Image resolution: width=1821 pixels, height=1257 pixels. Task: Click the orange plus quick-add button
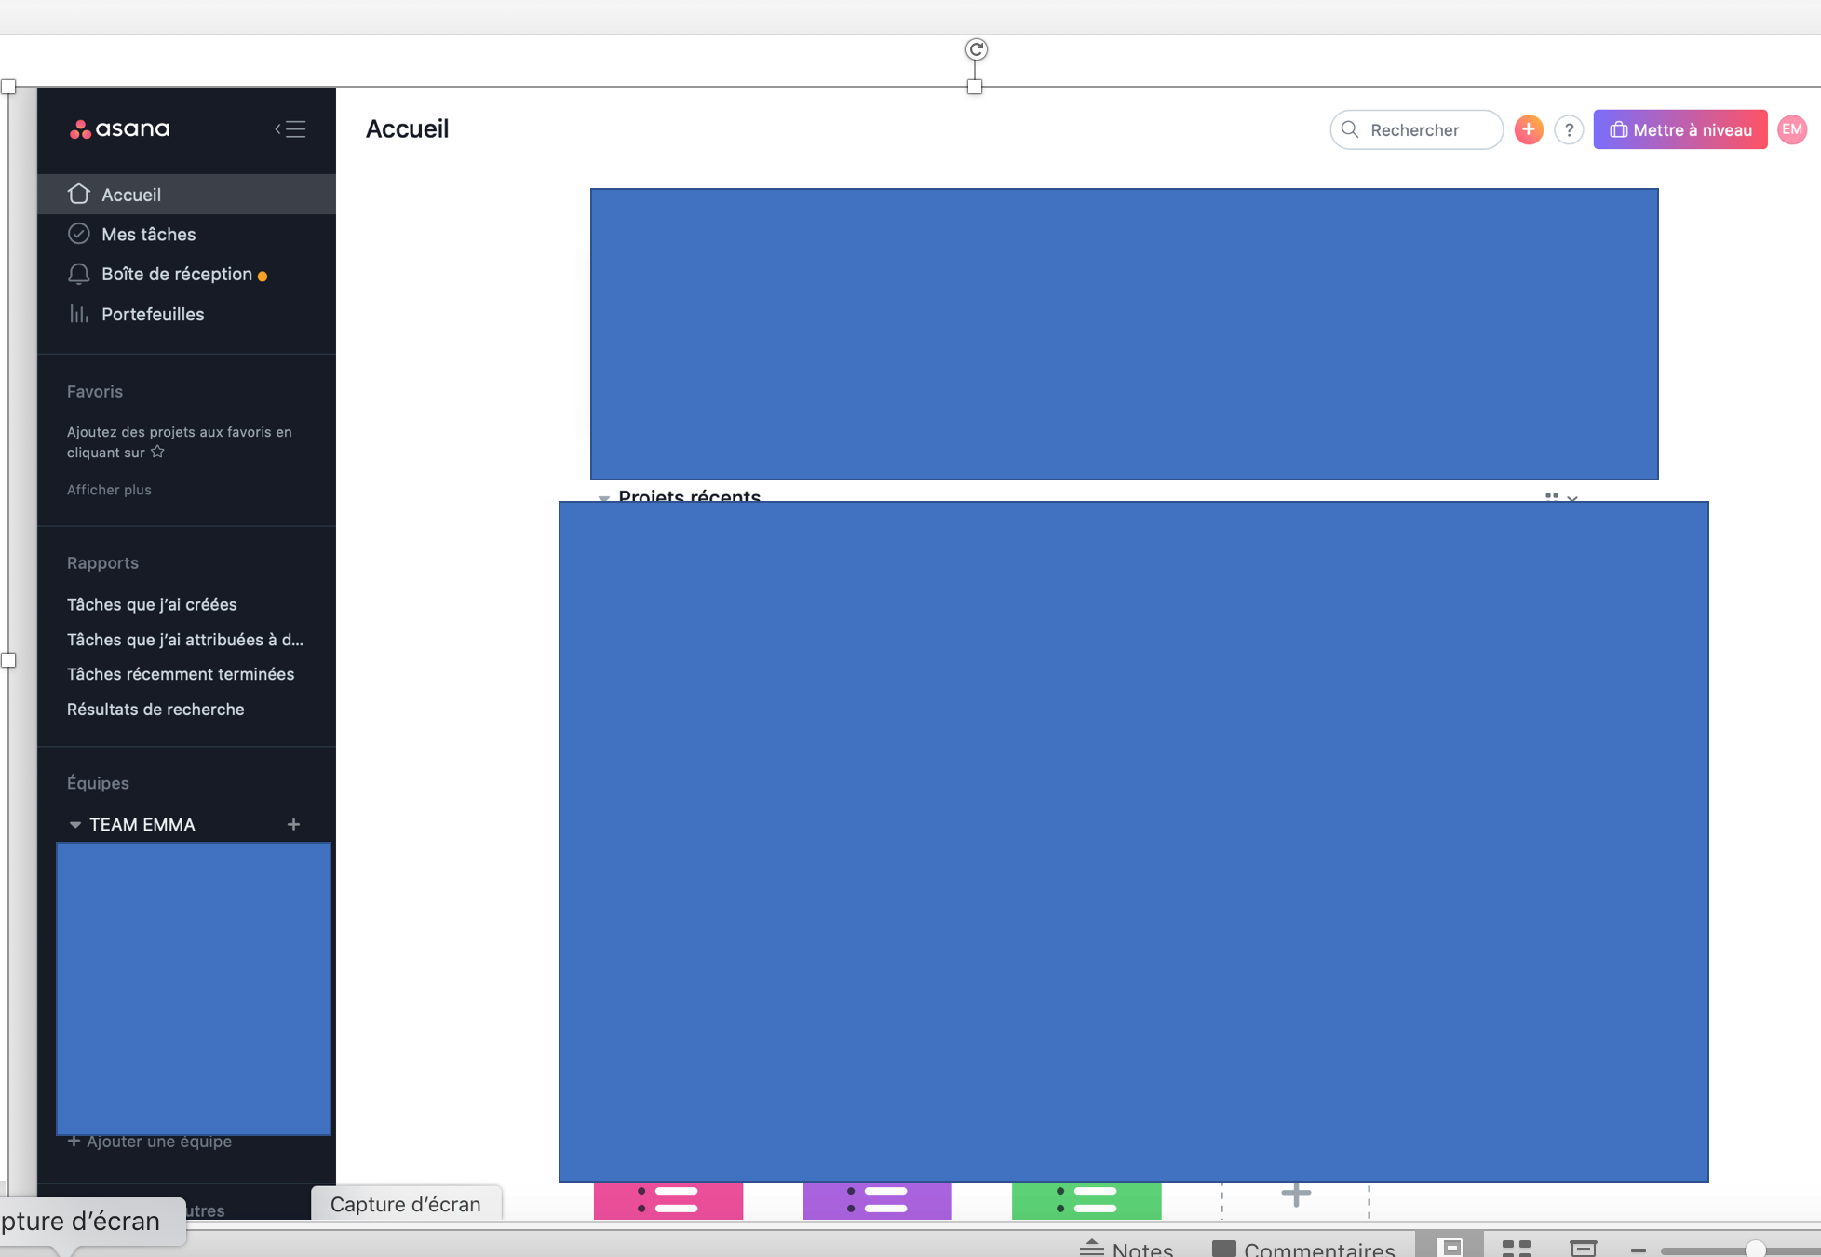[1528, 129]
